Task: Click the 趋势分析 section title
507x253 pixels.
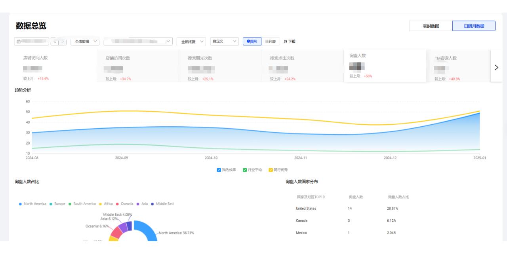Action: (23, 91)
